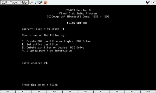The width and height of the screenshot is (156, 93).
Task: Click the F9 function key button
Action: [x=133, y=92]
